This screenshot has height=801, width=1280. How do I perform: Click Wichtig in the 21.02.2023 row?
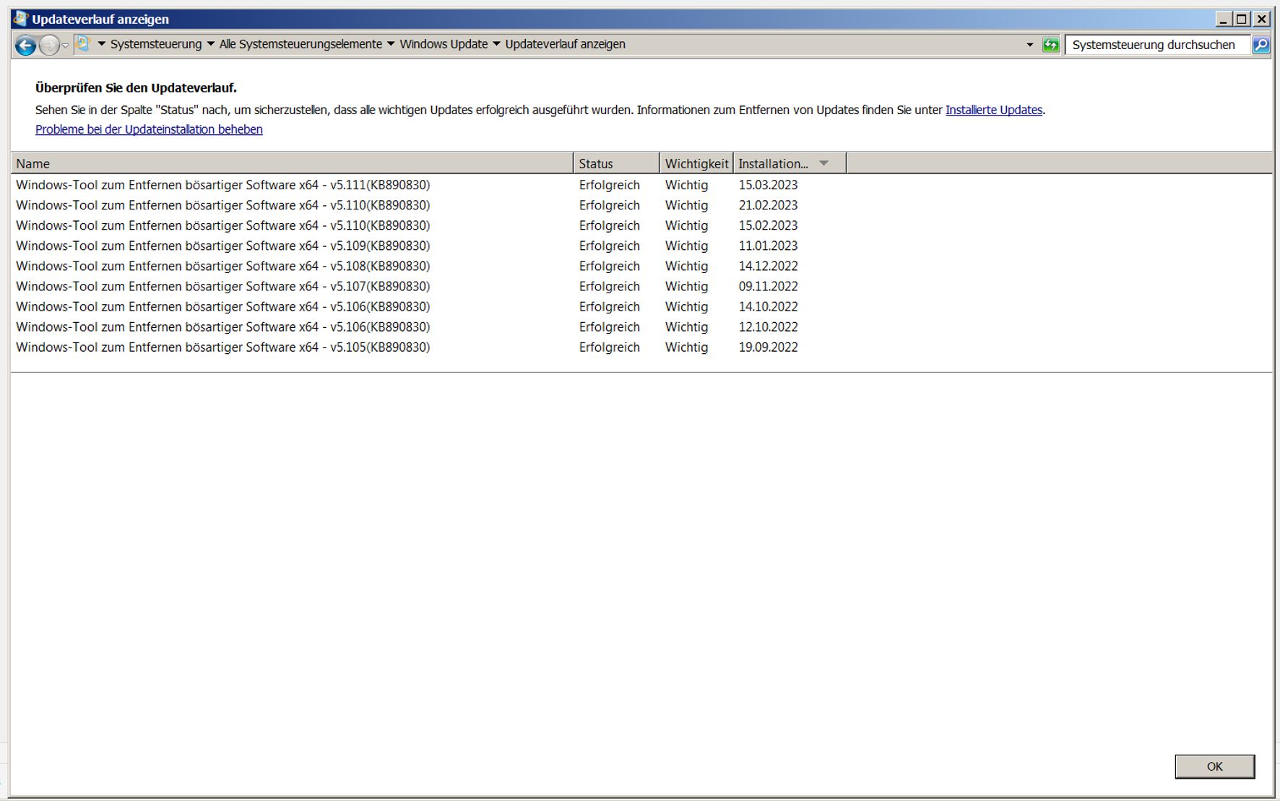(x=686, y=205)
